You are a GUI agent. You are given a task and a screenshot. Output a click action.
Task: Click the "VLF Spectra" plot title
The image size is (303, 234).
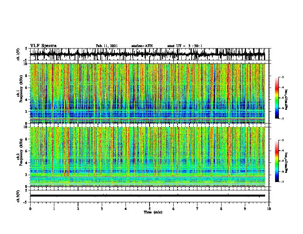click(x=44, y=46)
